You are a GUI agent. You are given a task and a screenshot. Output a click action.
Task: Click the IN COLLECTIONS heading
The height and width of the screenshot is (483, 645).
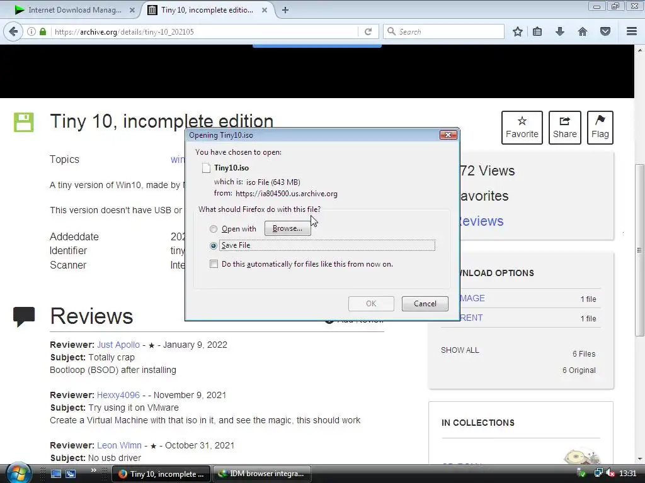pos(478,423)
